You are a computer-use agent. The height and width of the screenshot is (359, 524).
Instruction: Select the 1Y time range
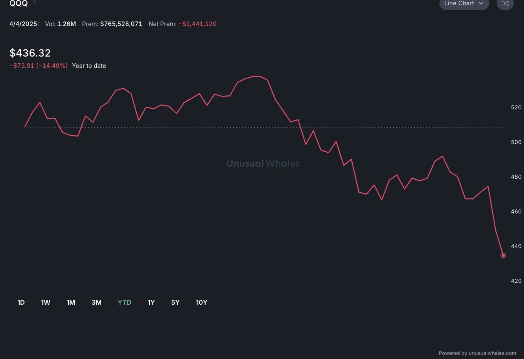click(x=151, y=302)
